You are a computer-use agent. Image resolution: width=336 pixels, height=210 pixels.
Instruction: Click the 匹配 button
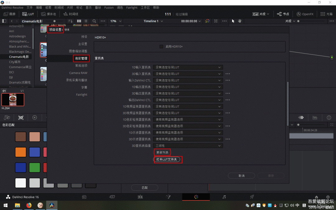[x=145, y=188]
